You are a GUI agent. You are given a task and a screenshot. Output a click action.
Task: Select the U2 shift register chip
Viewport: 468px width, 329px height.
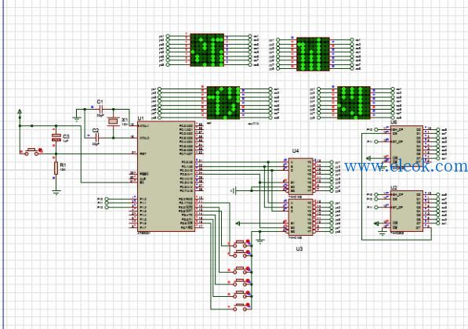click(x=407, y=211)
